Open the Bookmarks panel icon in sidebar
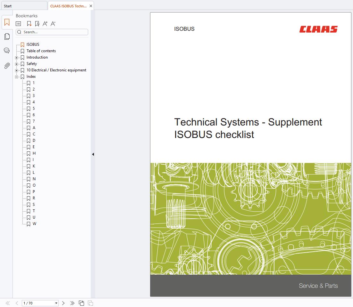This screenshot has height=307, width=353. click(x=7, y=23)
